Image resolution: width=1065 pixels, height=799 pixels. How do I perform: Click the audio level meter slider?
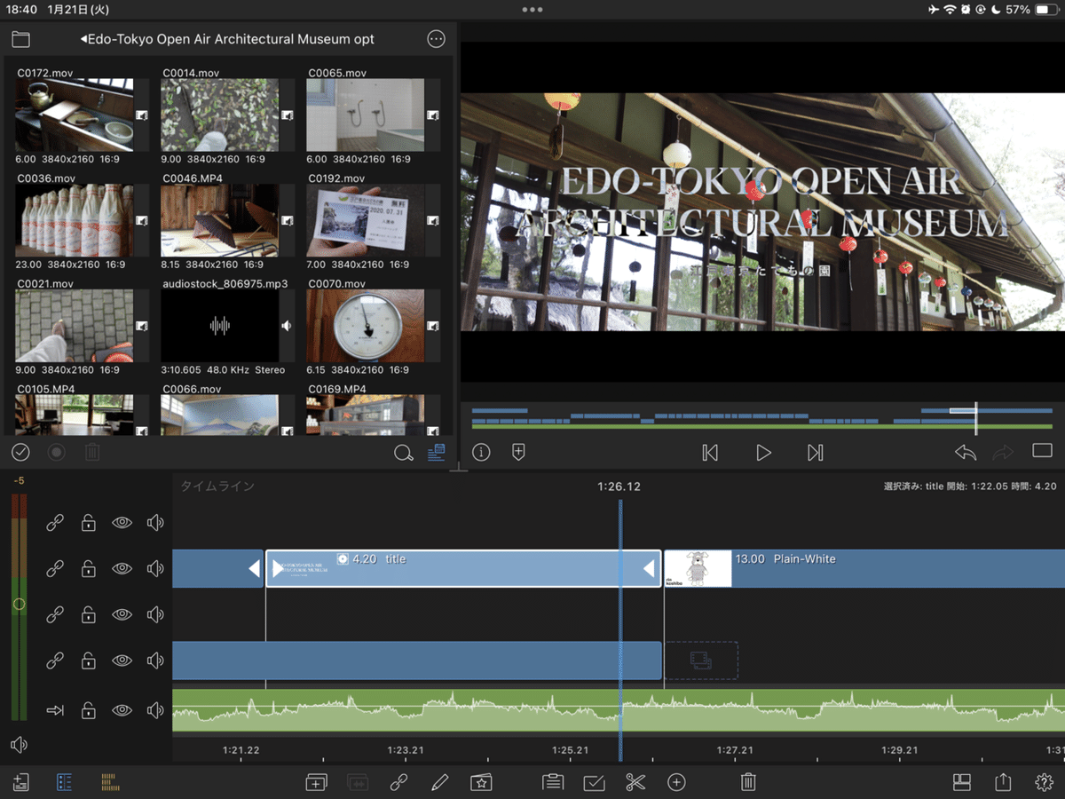coord(19,604)
